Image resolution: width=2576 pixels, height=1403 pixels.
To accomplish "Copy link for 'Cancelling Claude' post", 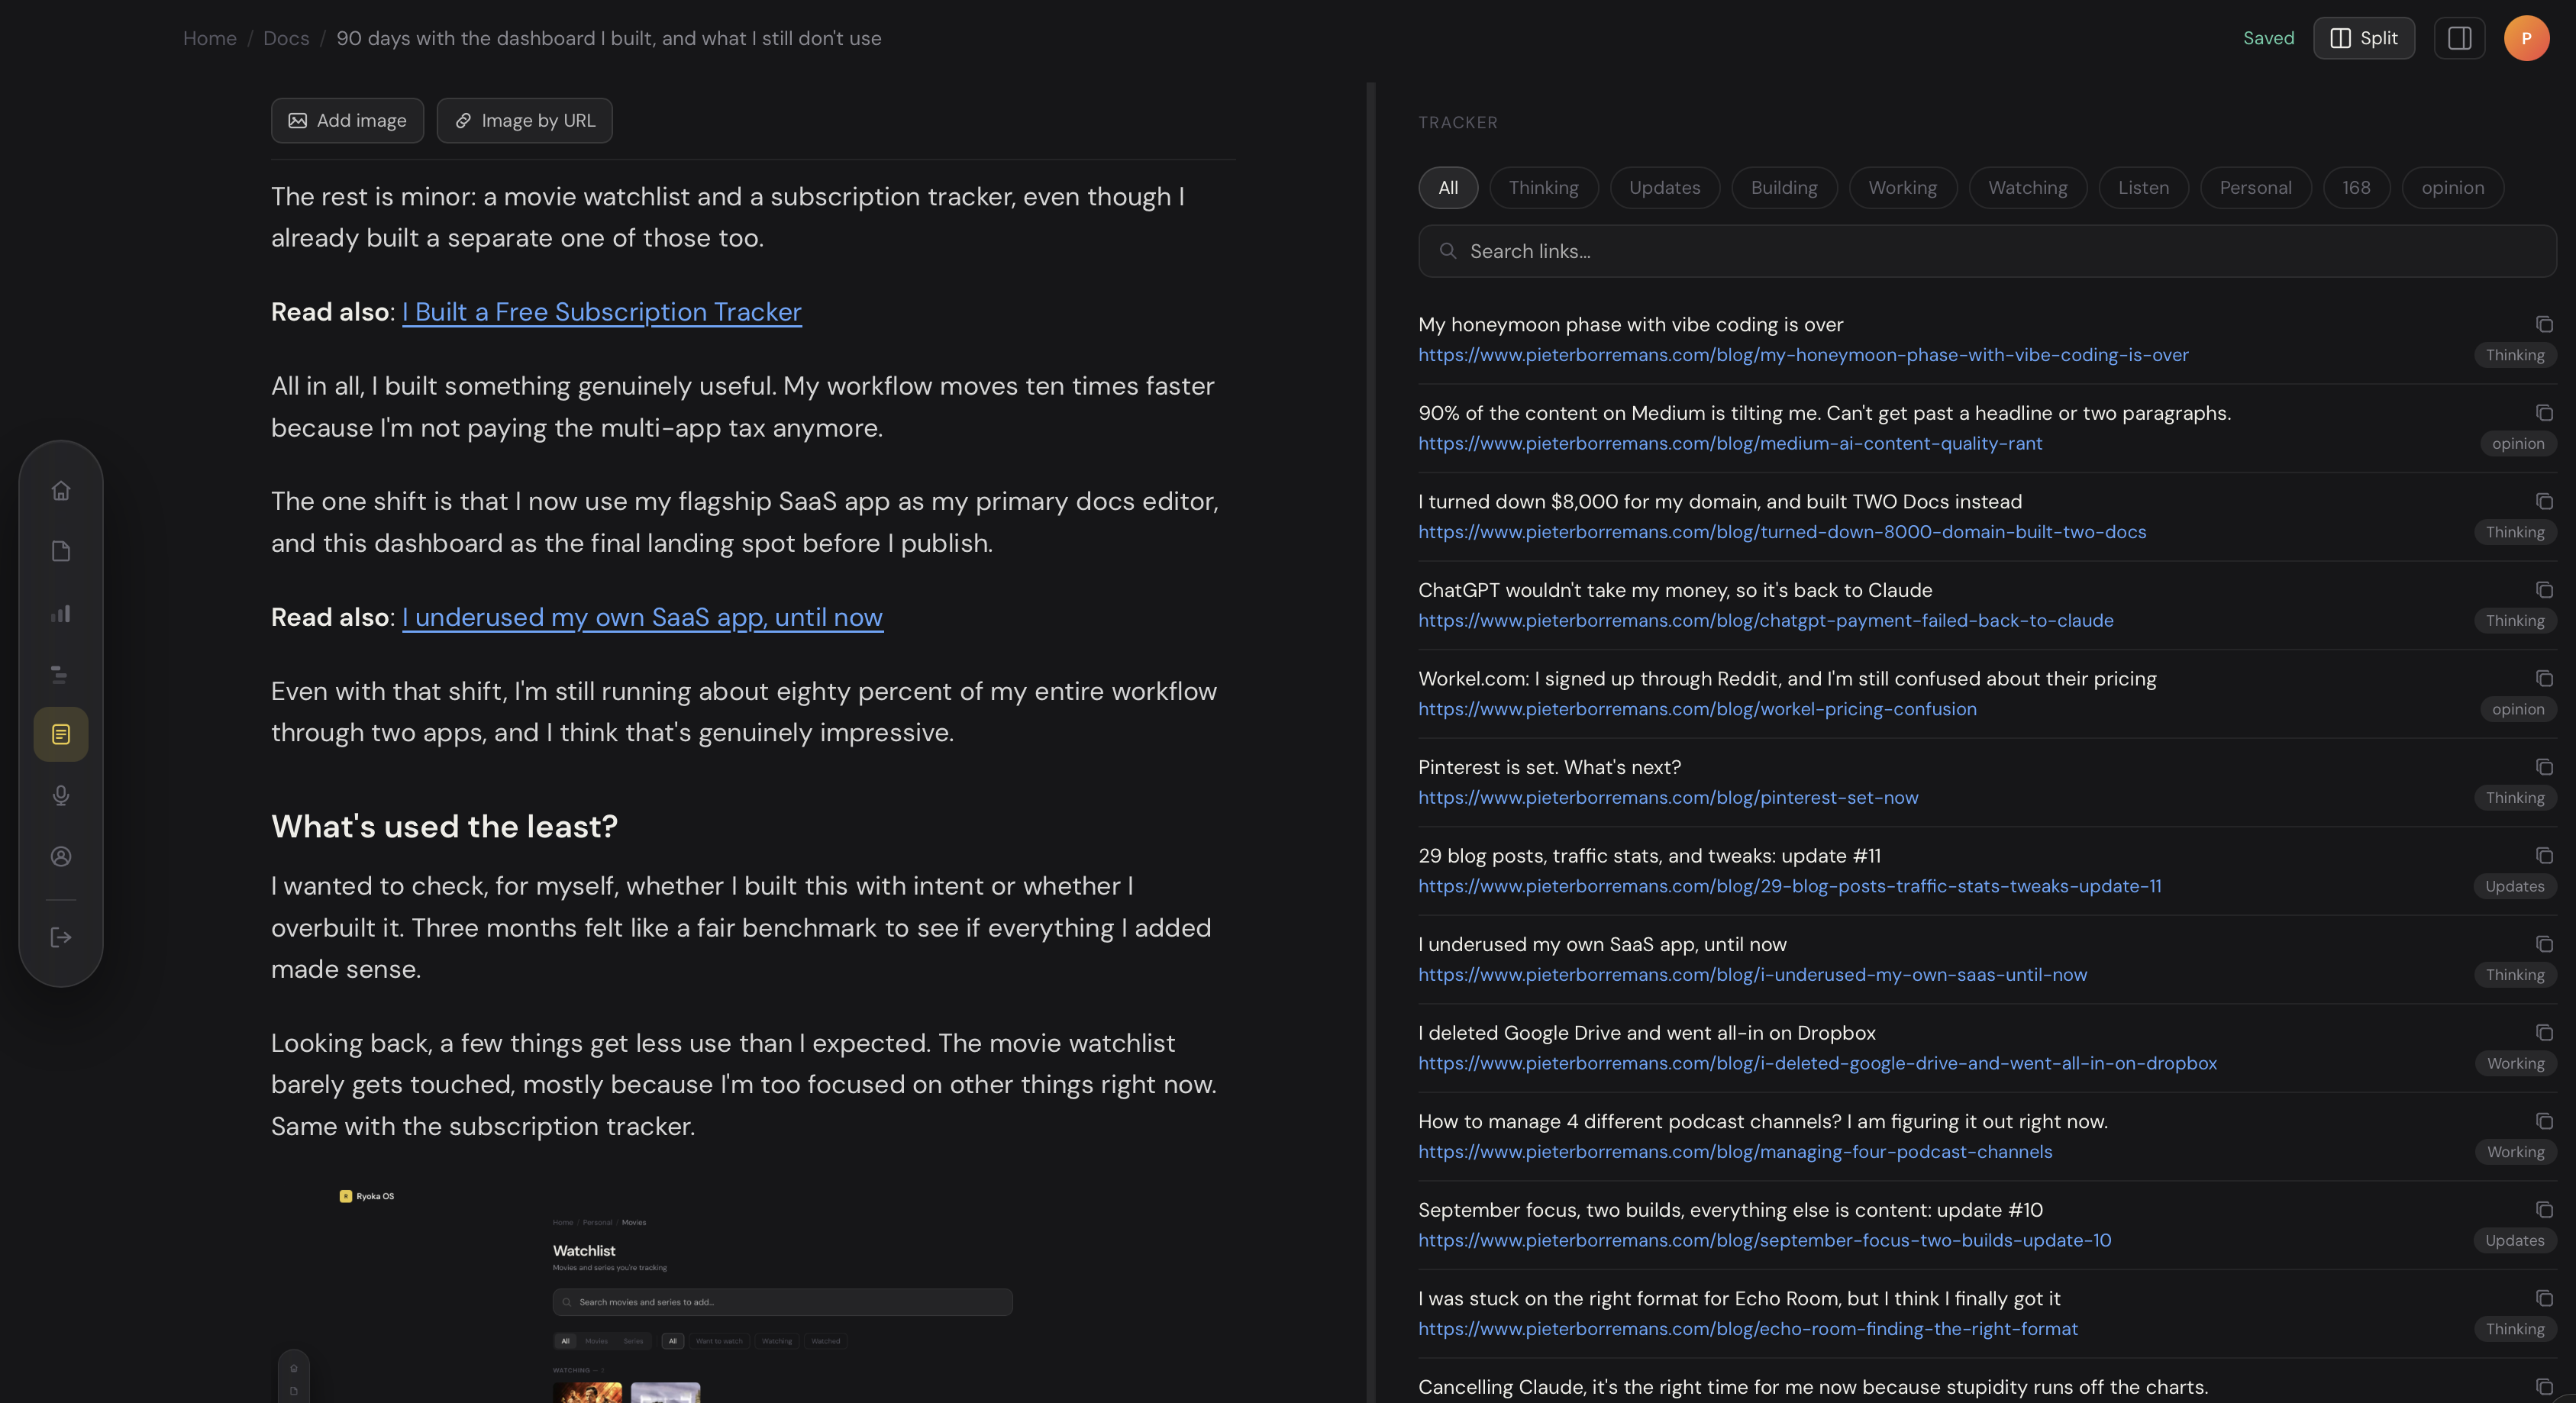I will click(2544, 1386).
